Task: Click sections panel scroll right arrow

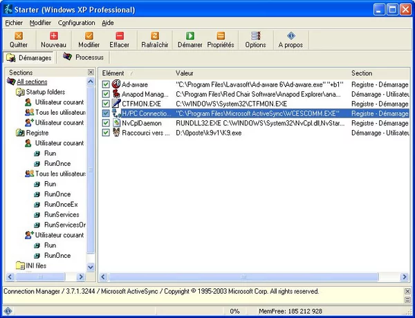Action: (81, 277)
